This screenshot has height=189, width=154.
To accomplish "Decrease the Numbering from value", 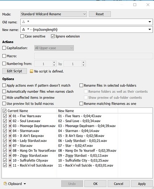I will pyautogui.click(x=54, y=65).
